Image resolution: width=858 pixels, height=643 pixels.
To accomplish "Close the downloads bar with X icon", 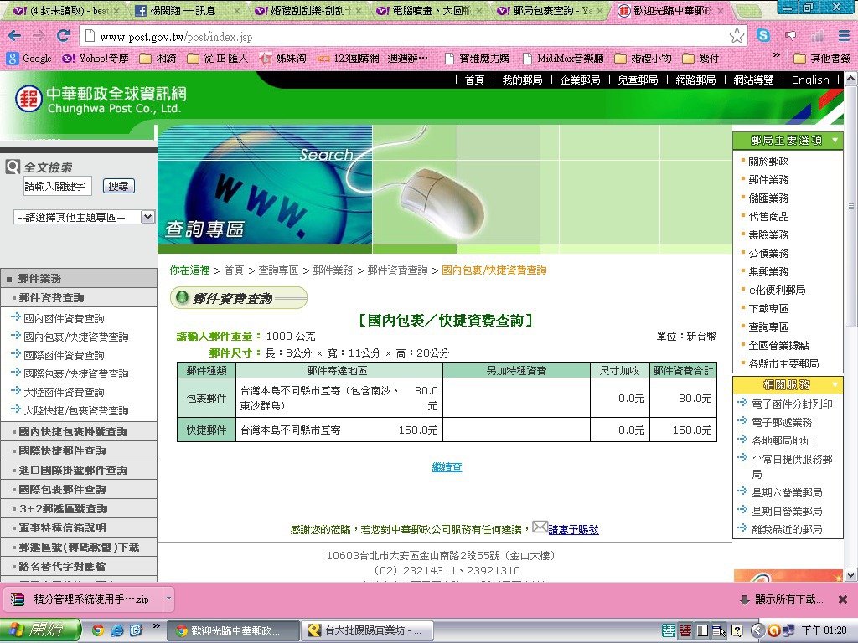I will coord(843,599).
